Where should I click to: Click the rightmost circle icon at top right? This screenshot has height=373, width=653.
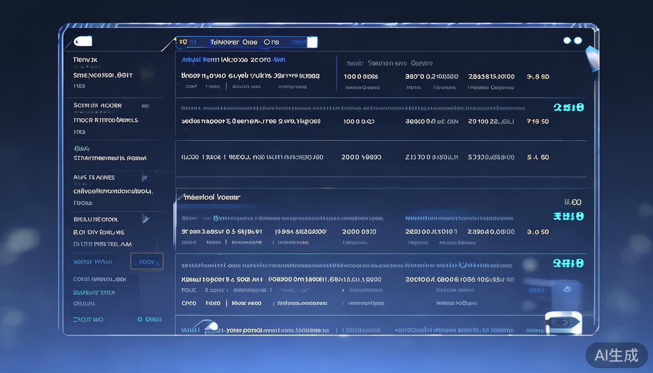click(x=578, y=41)
